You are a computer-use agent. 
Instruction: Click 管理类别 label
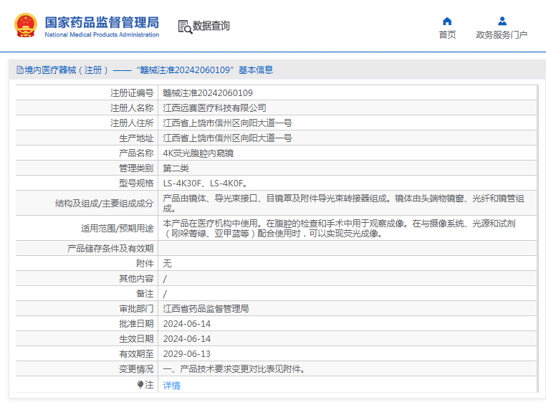pyautogui.click(x=136, y=168)
